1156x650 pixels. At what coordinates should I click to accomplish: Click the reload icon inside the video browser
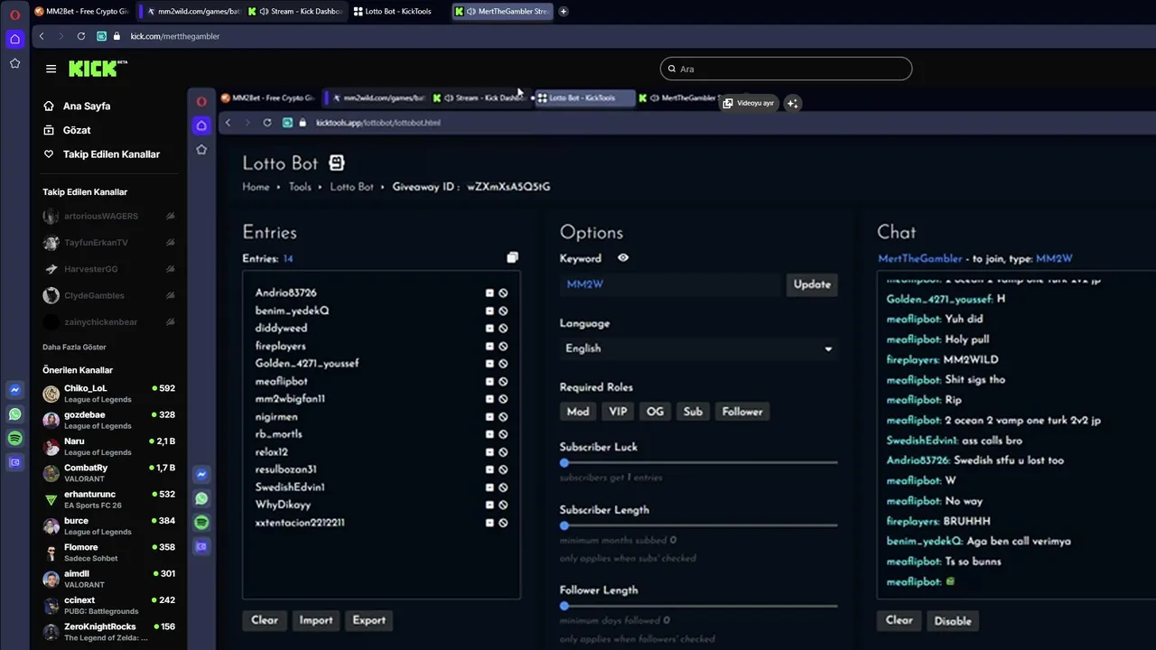tap(267, 123)
